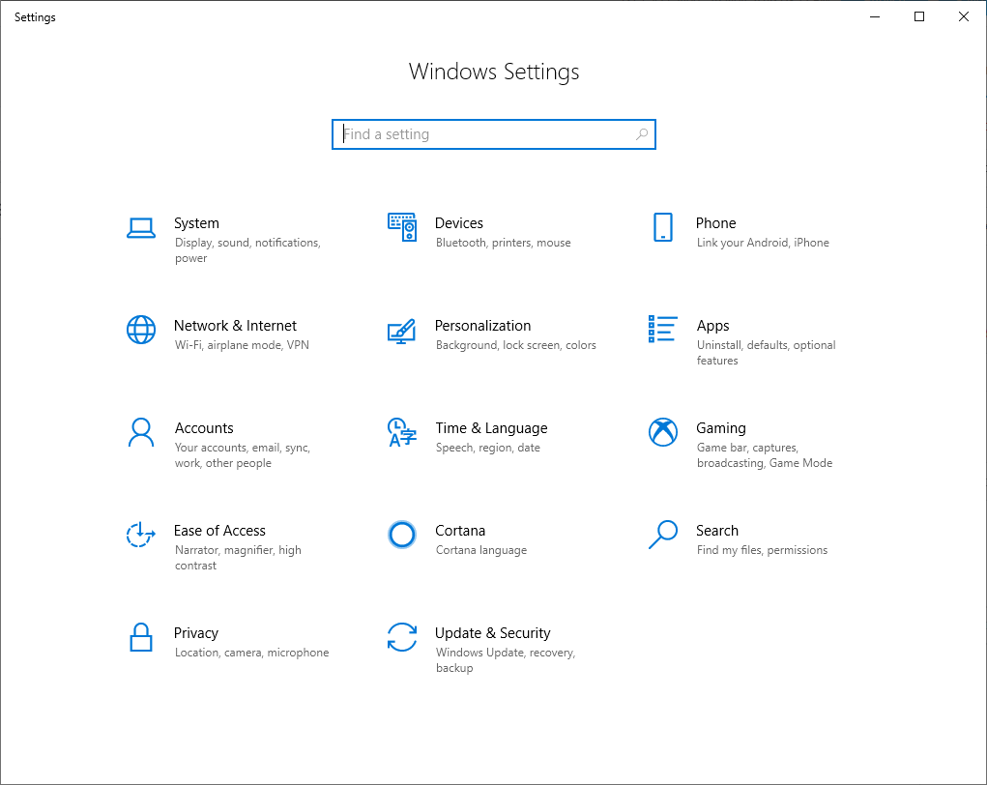Screen dimensions: 987x785
Task: Close the Settings window
Action: 964,16
